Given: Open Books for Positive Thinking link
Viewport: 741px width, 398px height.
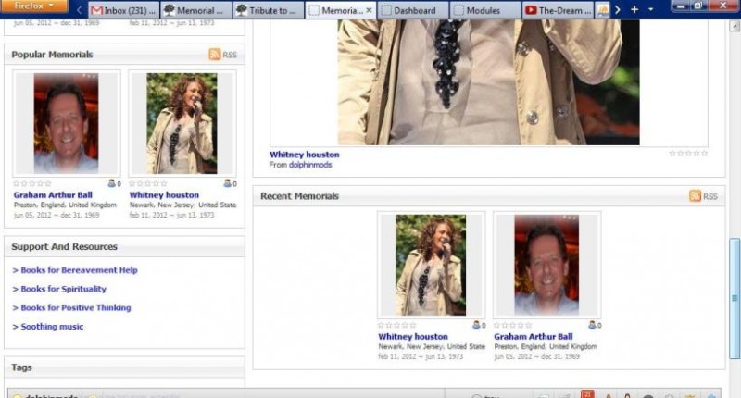Looking at the screenshot, I should (x=76, y=308).
